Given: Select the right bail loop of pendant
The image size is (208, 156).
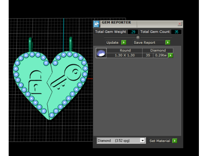Looking at the screenshot, I should click(x=71, y=44).
